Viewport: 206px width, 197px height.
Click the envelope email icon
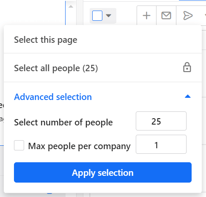[166, 16]
